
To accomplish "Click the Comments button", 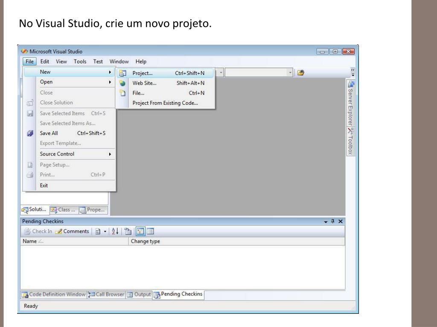I will click(x=72, y=231).
